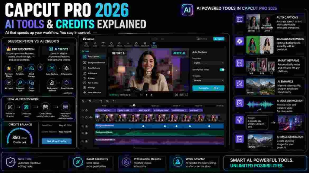Viewport: 309px width, 173px height.
Task: Select the AI Voice Enhancement track
Action: 159,141
